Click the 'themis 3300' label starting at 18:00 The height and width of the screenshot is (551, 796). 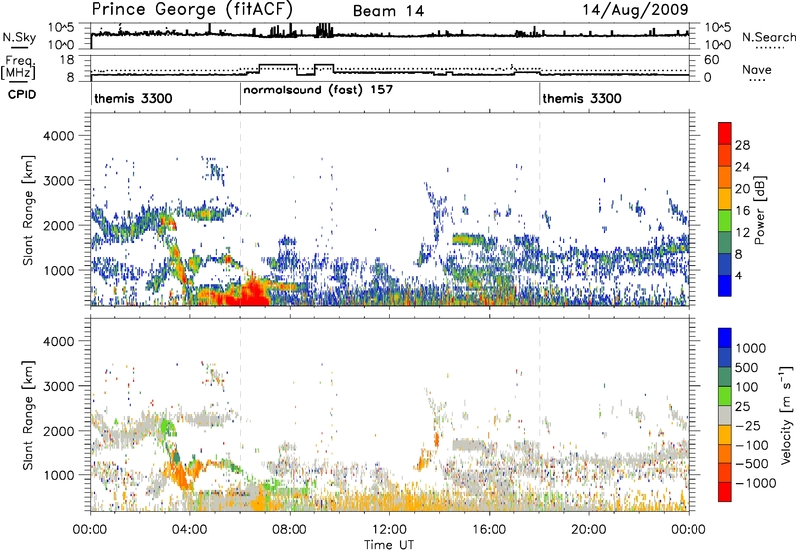(582, 98)
